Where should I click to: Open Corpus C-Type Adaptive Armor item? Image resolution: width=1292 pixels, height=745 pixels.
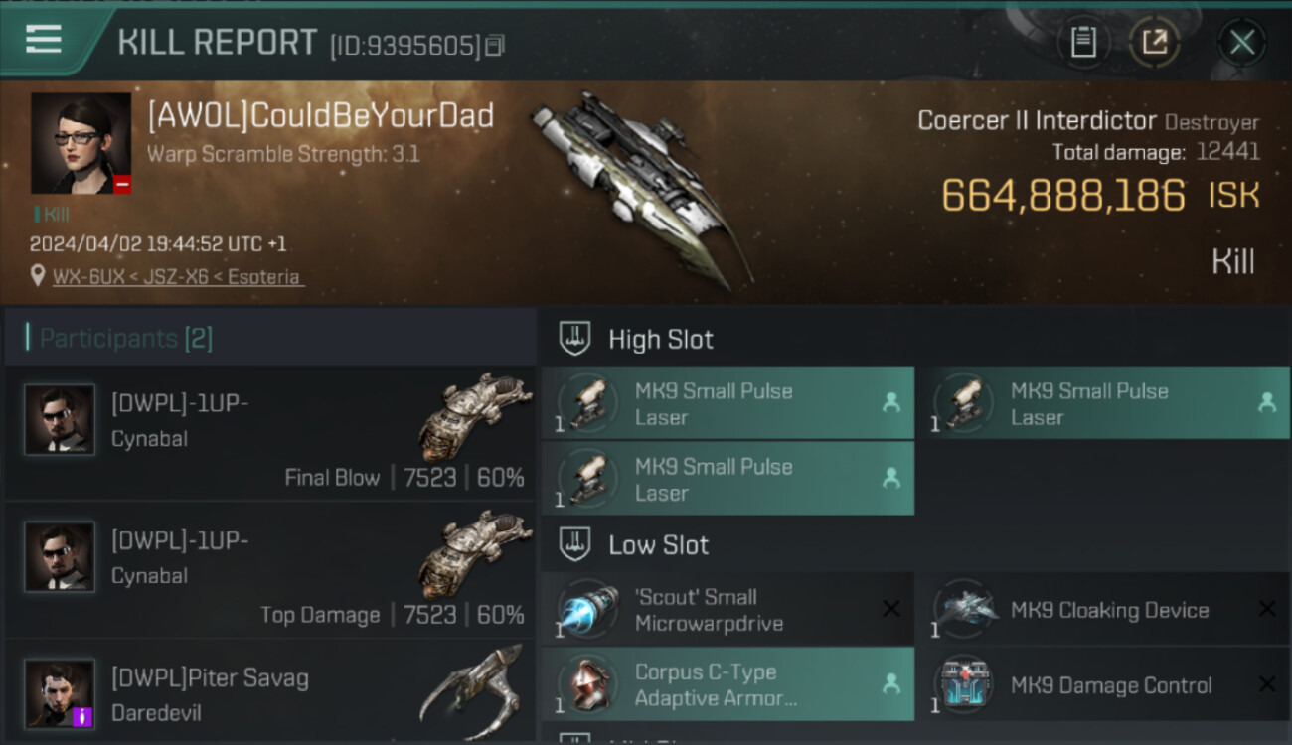(x=727, y=684)
